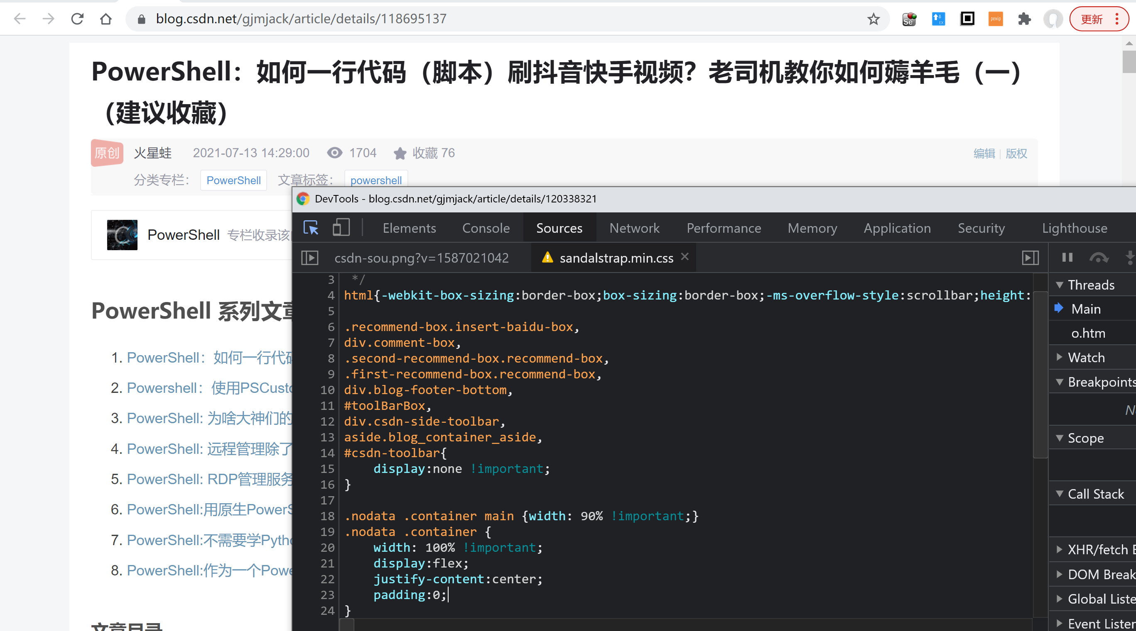
Task: Click the 收藏 star icon
Action: 400,153
